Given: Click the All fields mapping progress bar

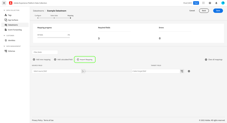Looking at the screenshot, I should pyautogui.click(x=54, y=37).
